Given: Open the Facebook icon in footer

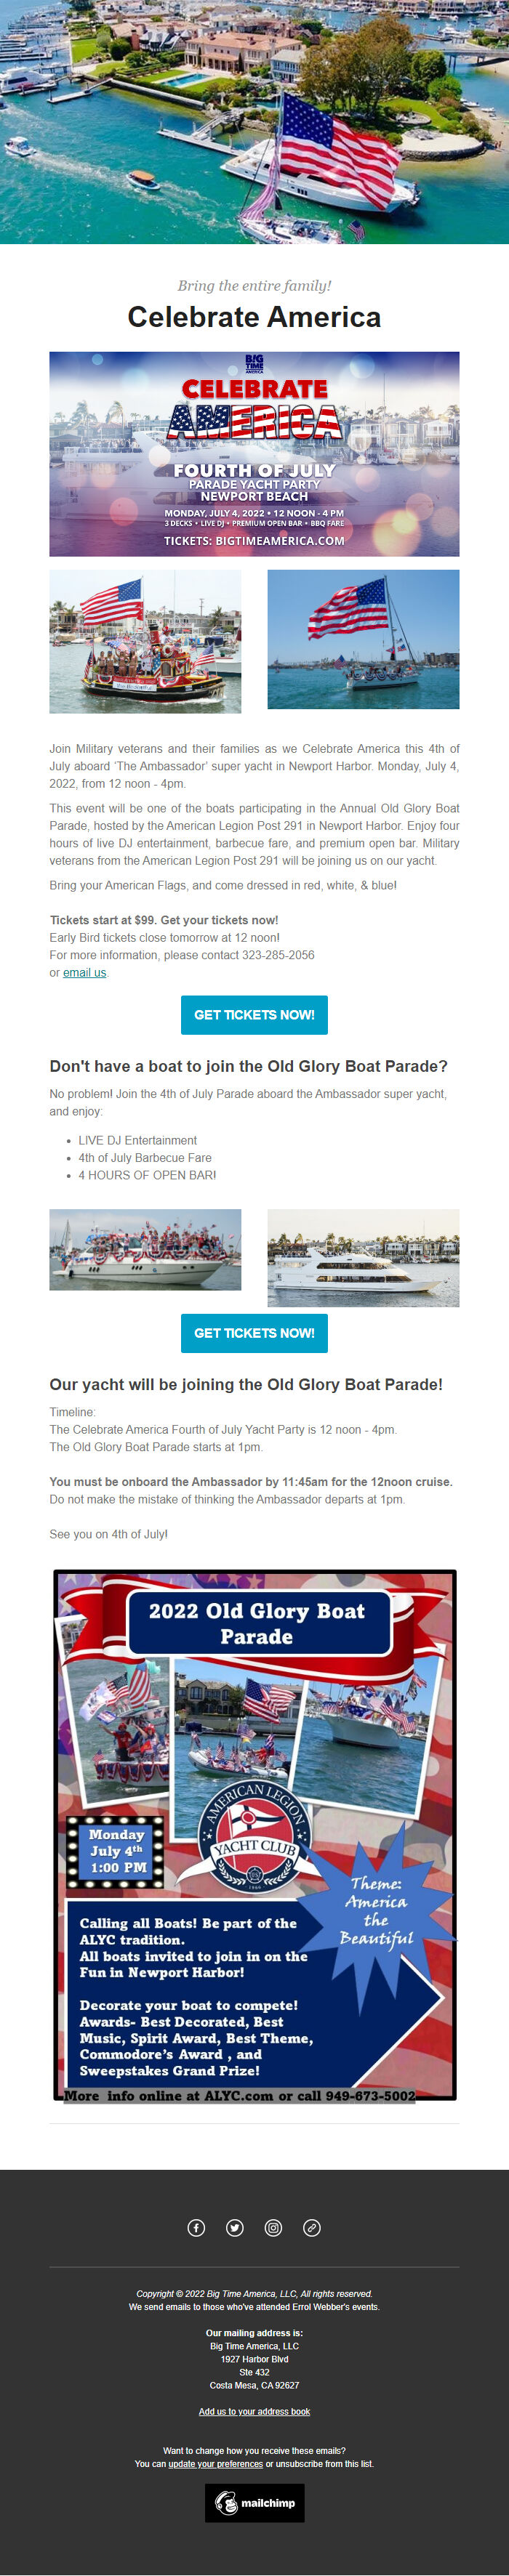Looking at the screenshot, I should [x=196, y=2227].
